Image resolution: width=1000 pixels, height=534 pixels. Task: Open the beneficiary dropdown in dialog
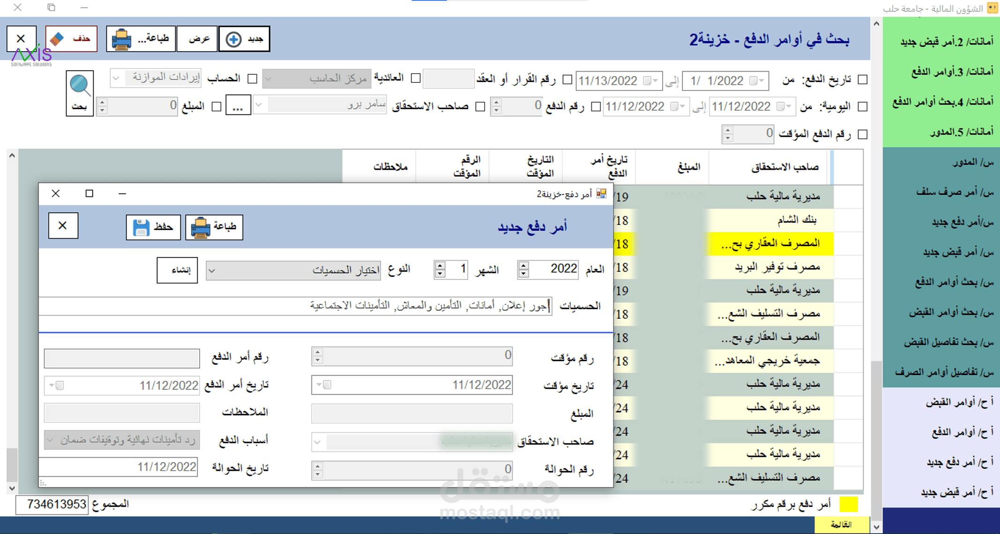pyautogui.click(x=318, y=442)
